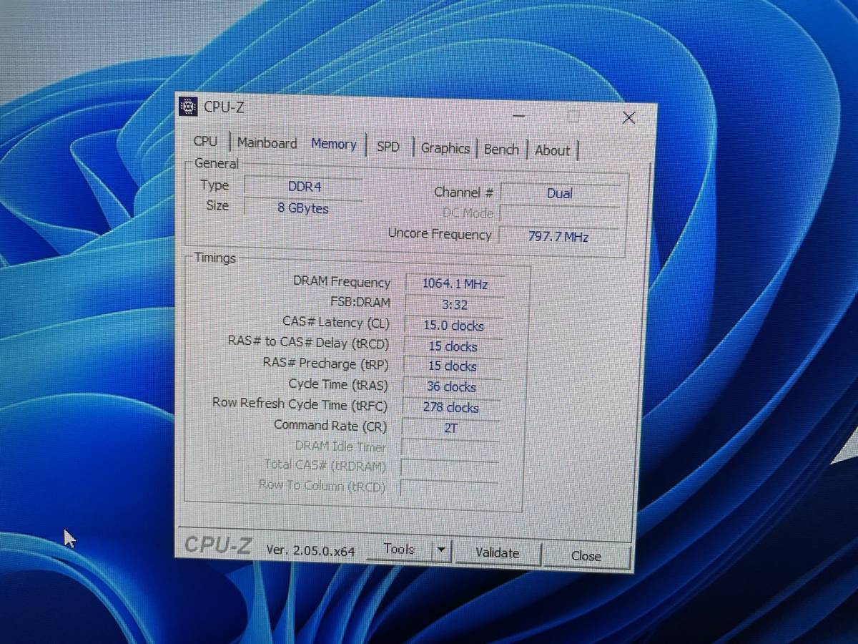This screenshot has height=644, width=858.
Task: Select the Memory tab
Action: click(x=333, y=144)
